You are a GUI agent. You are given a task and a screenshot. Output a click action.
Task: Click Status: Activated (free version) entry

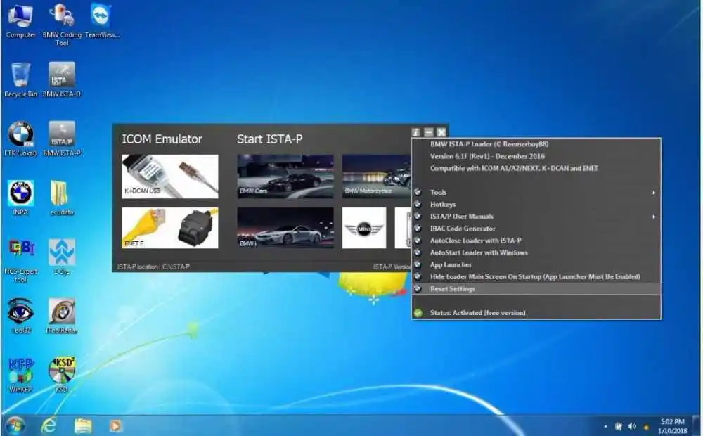[536, 313]
